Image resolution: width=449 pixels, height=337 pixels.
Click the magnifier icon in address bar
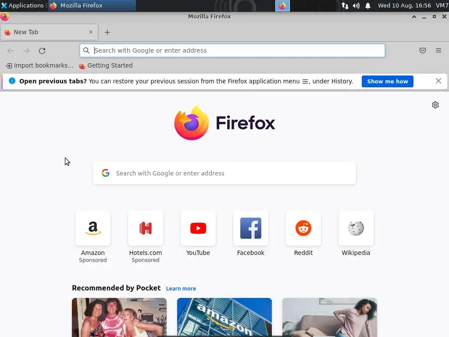86,50
